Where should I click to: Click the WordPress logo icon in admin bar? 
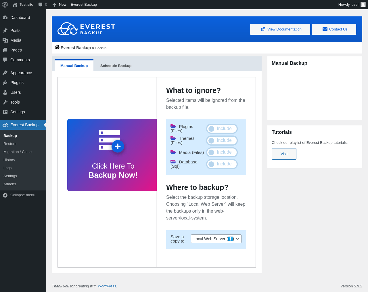[x=5, y=5]
